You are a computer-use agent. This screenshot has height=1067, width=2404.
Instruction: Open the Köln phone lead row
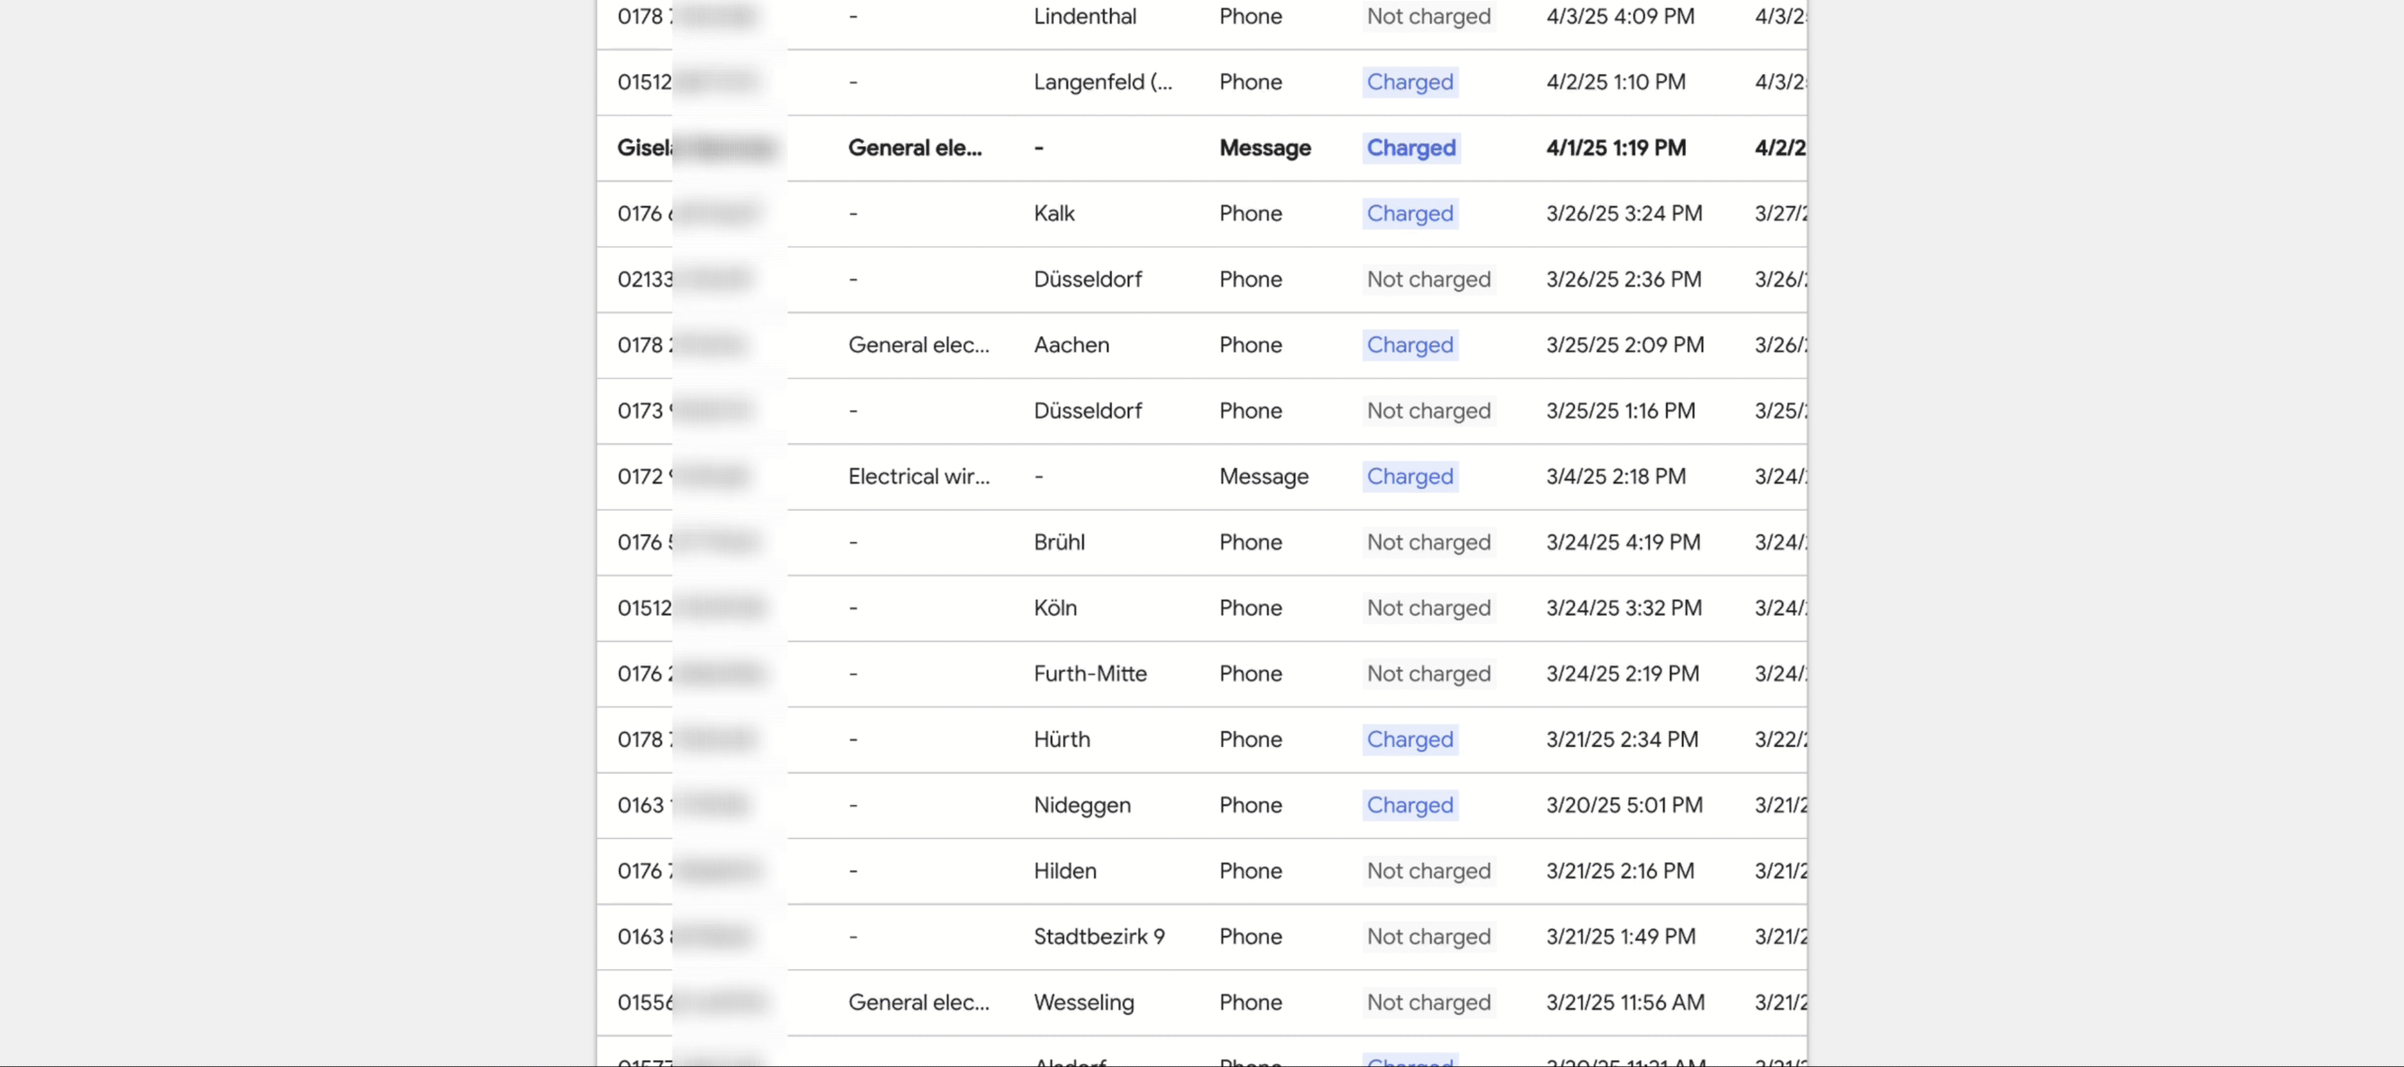coord(1056,608)
